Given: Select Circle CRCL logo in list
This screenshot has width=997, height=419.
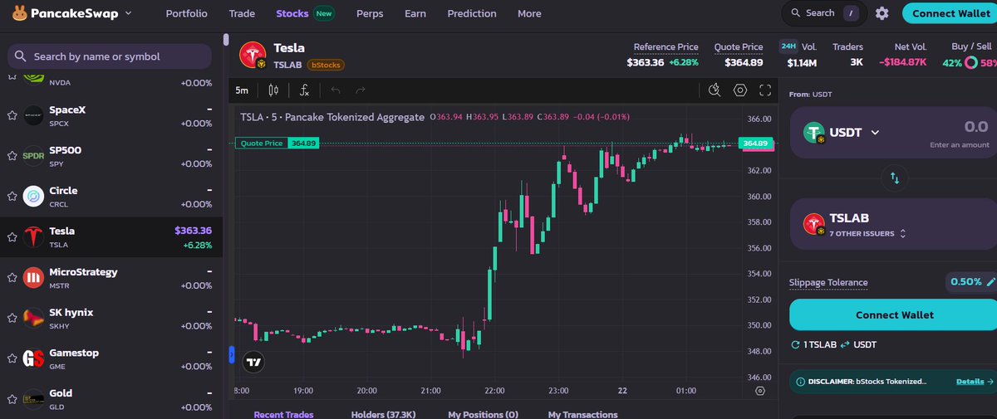Looking at the screenshot, I should coord(33,197).
